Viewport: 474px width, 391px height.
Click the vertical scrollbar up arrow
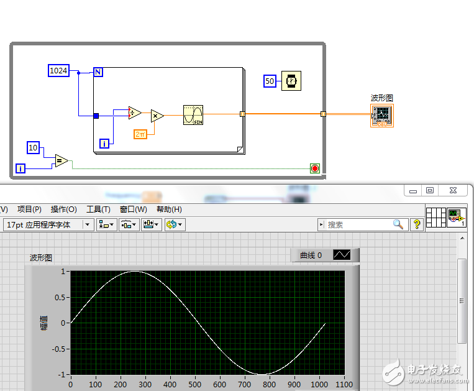coord(462,238)
